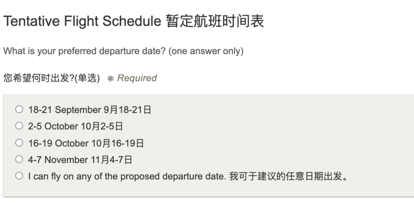Select the 18-21 September radio button
Screen dimensions: 414x203
click(19, 109)
